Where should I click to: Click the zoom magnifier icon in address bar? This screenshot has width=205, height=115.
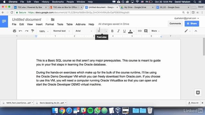coord(184,12)
